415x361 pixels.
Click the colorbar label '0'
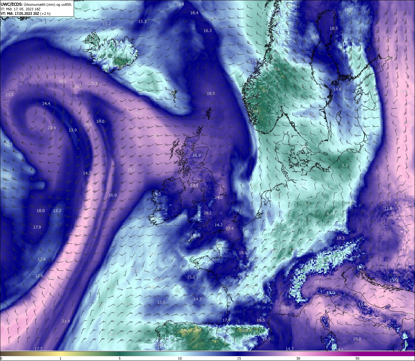coord(1,358)
